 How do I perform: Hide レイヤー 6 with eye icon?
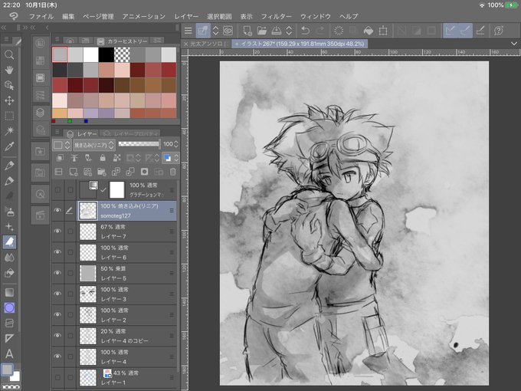point(57,252)
